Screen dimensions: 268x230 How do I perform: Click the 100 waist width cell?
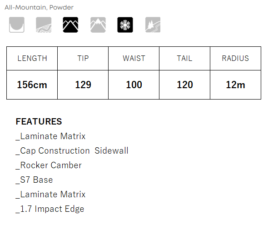[134, 85]
